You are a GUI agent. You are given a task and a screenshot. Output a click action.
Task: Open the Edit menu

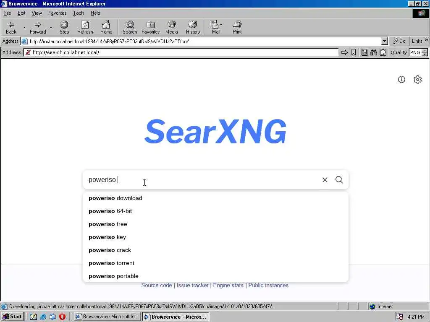[21, 13]
